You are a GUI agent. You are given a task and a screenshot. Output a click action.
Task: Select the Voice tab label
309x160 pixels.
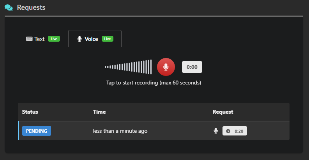pyautogui.click(x=91, y=39)
